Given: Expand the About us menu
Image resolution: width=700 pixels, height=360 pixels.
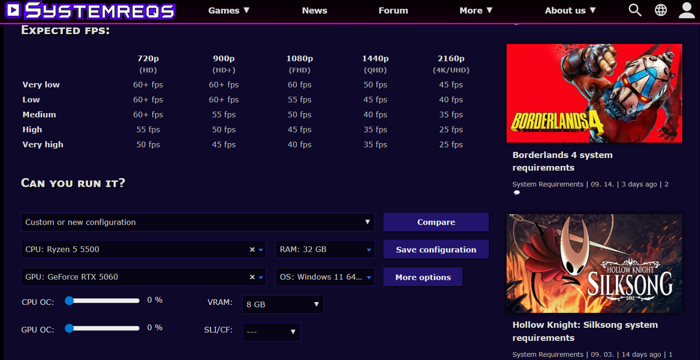Looking at the screenshot, I should [x=570, y=10].
